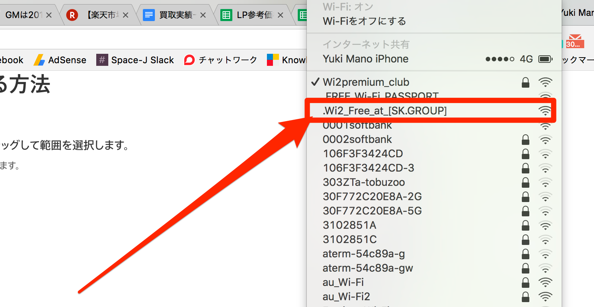Screen dimensions: 594x307
Task: Click the lock icon beside Wi2premium_club
Action: point(526,82)
